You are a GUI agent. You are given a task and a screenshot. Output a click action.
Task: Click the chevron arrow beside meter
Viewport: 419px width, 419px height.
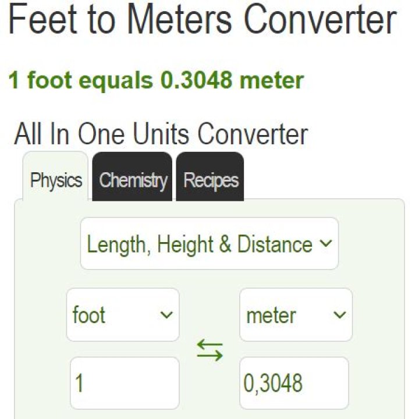tap(339, 315)
